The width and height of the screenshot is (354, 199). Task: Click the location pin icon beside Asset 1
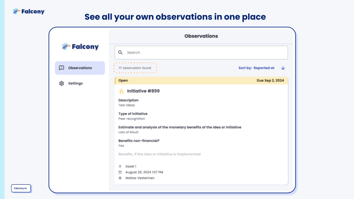click(x=120, y=166)
